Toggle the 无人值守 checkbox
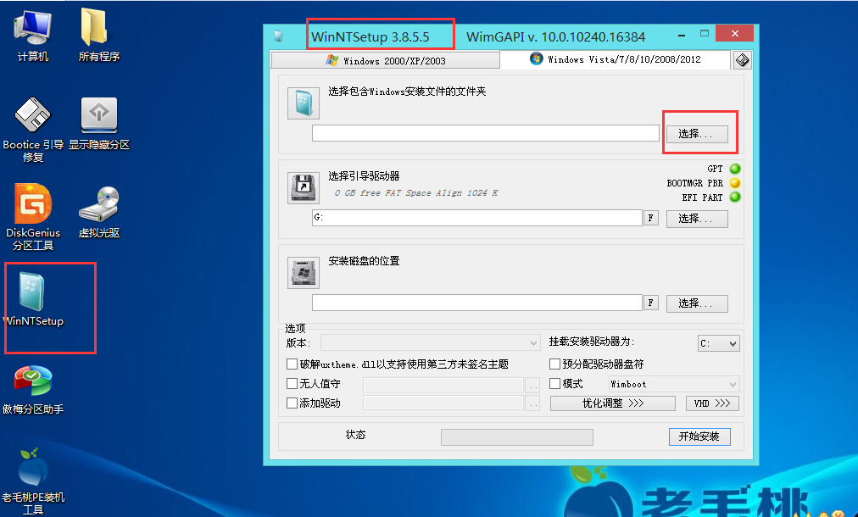858x517 pixels. click(292, 383)
